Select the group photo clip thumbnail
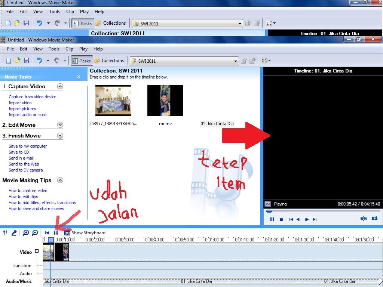 click(113, 100)
